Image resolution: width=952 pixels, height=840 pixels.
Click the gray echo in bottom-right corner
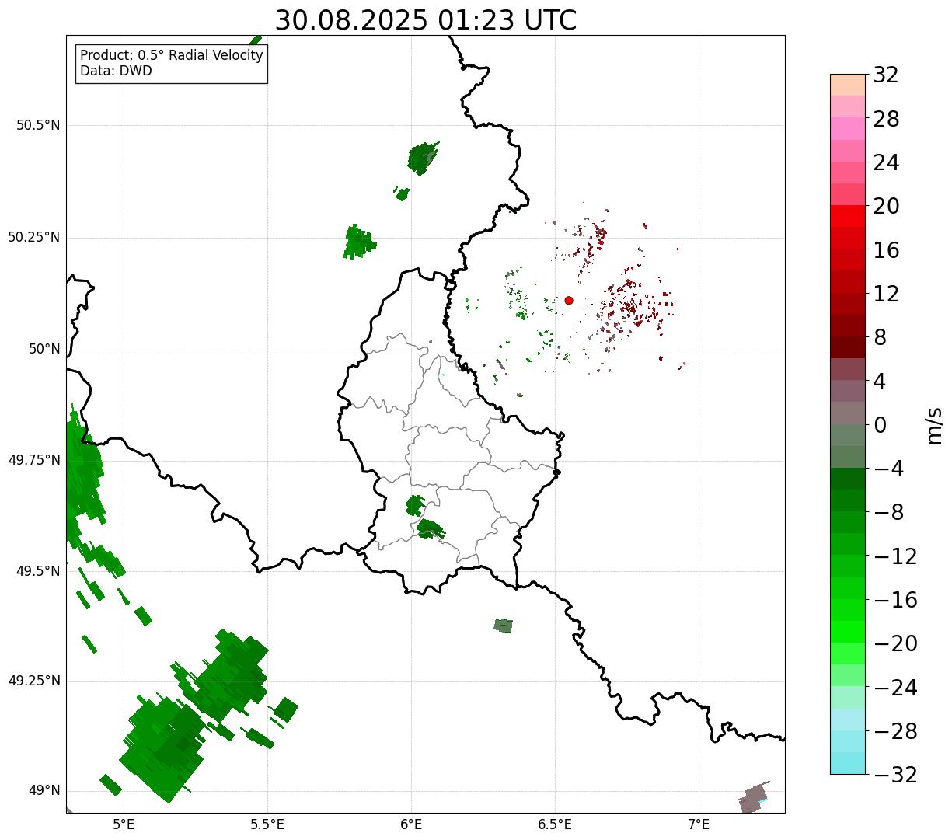[x=753, y=797]
